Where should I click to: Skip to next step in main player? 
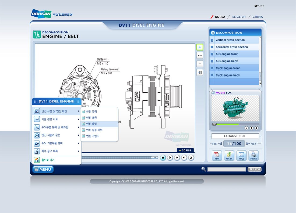(184, 158)
